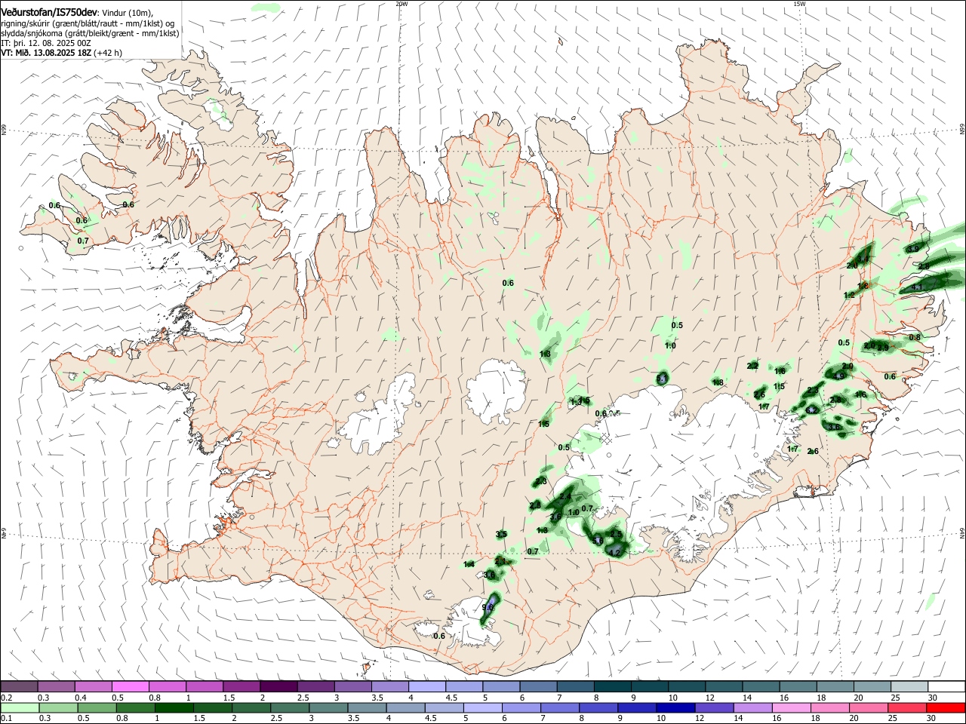Pick the medium green 0.5 rain scale swatch

point(97,707)
